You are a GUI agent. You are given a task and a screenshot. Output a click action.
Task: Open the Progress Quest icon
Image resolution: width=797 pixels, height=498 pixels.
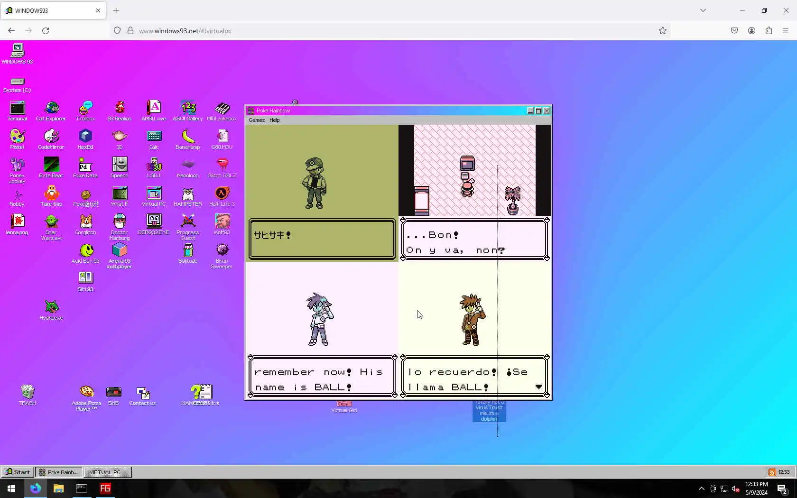[x=188, y=228]
